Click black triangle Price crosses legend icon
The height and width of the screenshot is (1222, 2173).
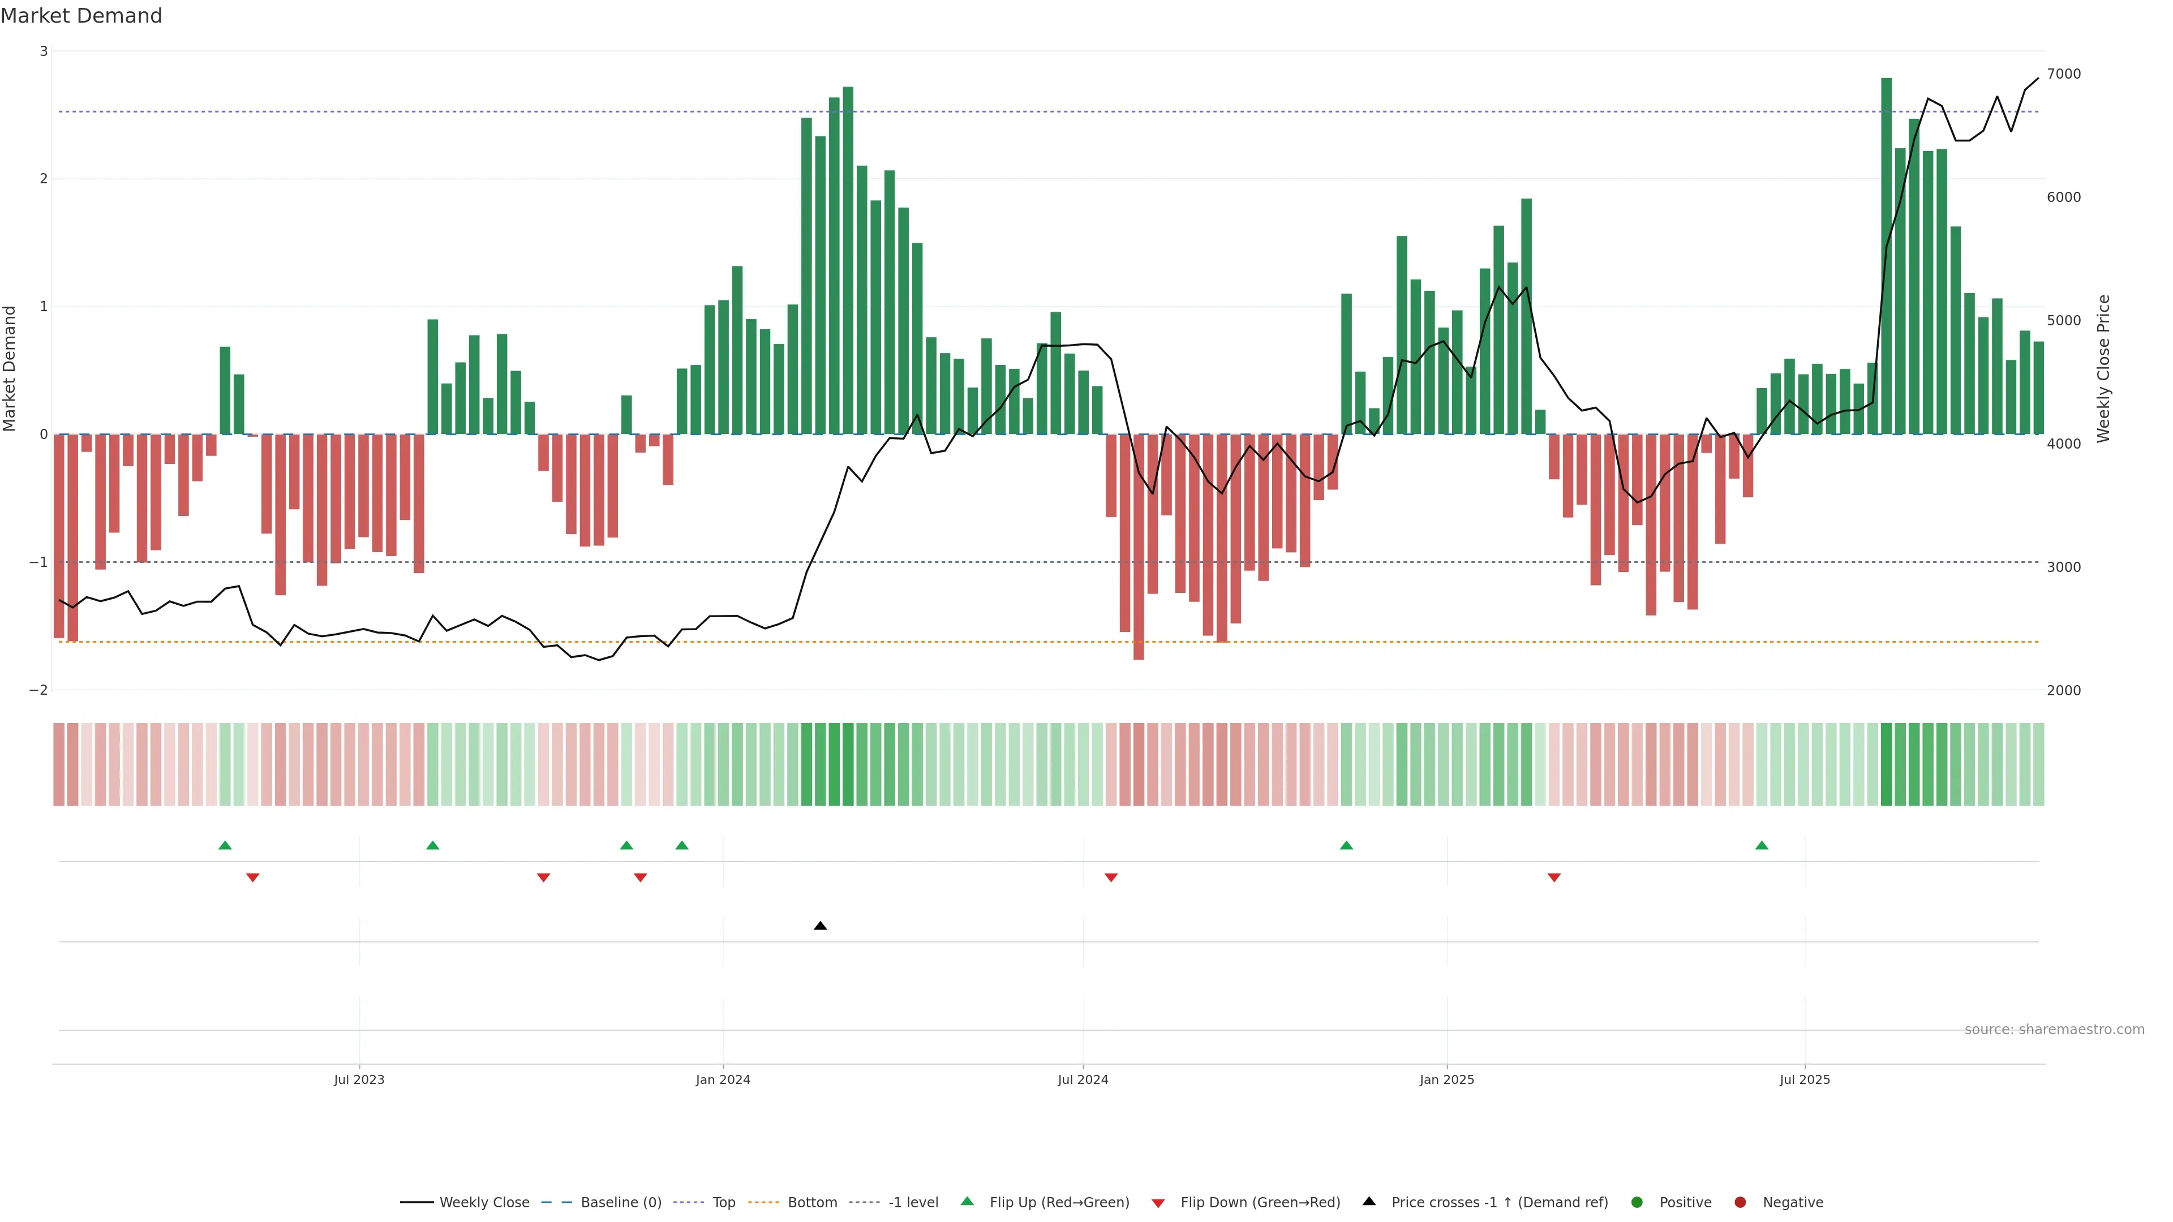pyautogui.click(x=1369, y=1202)
